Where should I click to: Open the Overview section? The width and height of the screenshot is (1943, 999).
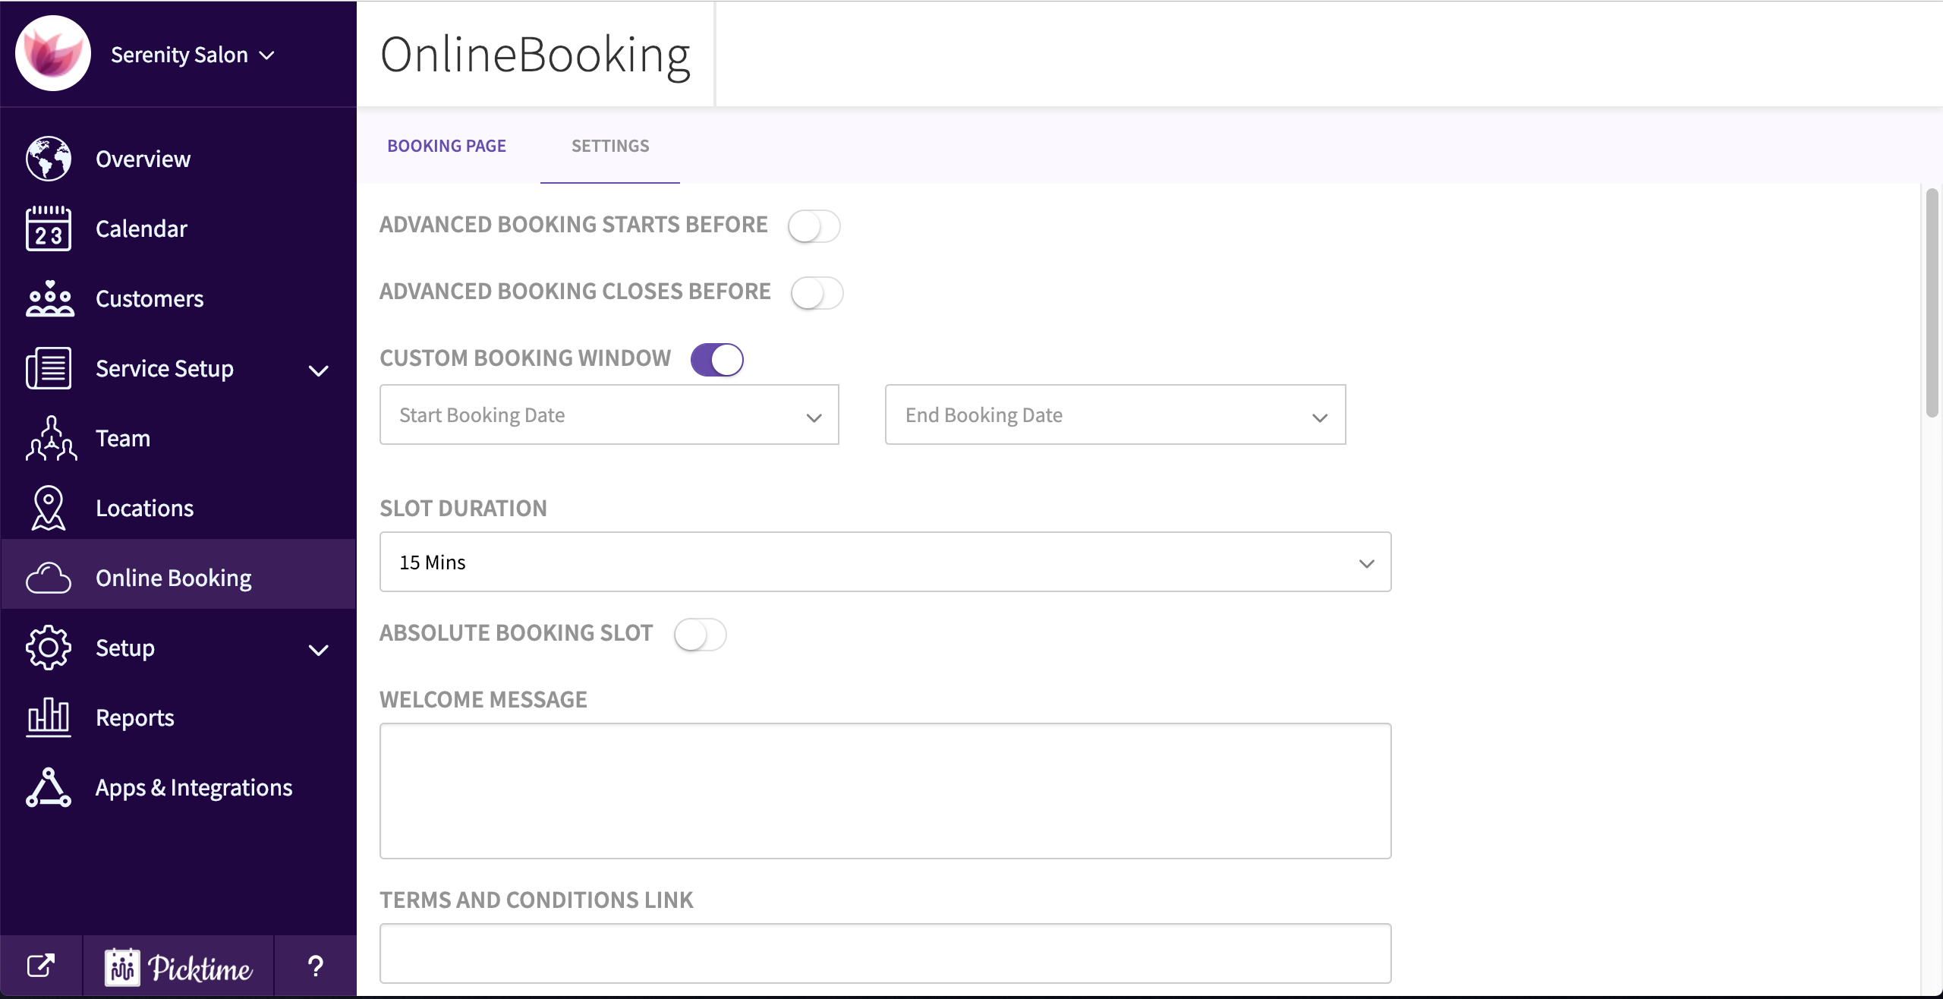pos(143,159)
